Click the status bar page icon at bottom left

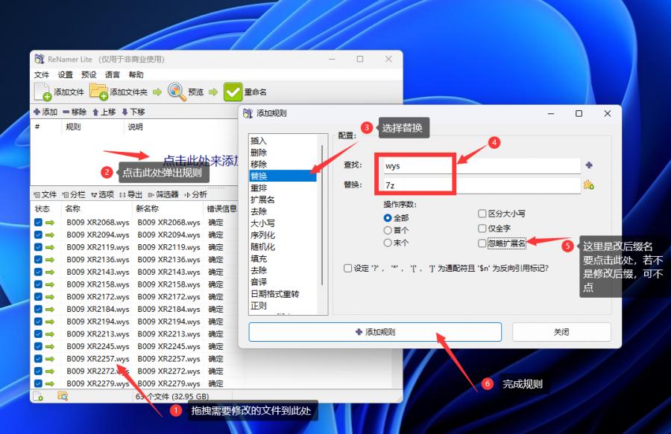(x=38, y=397)
